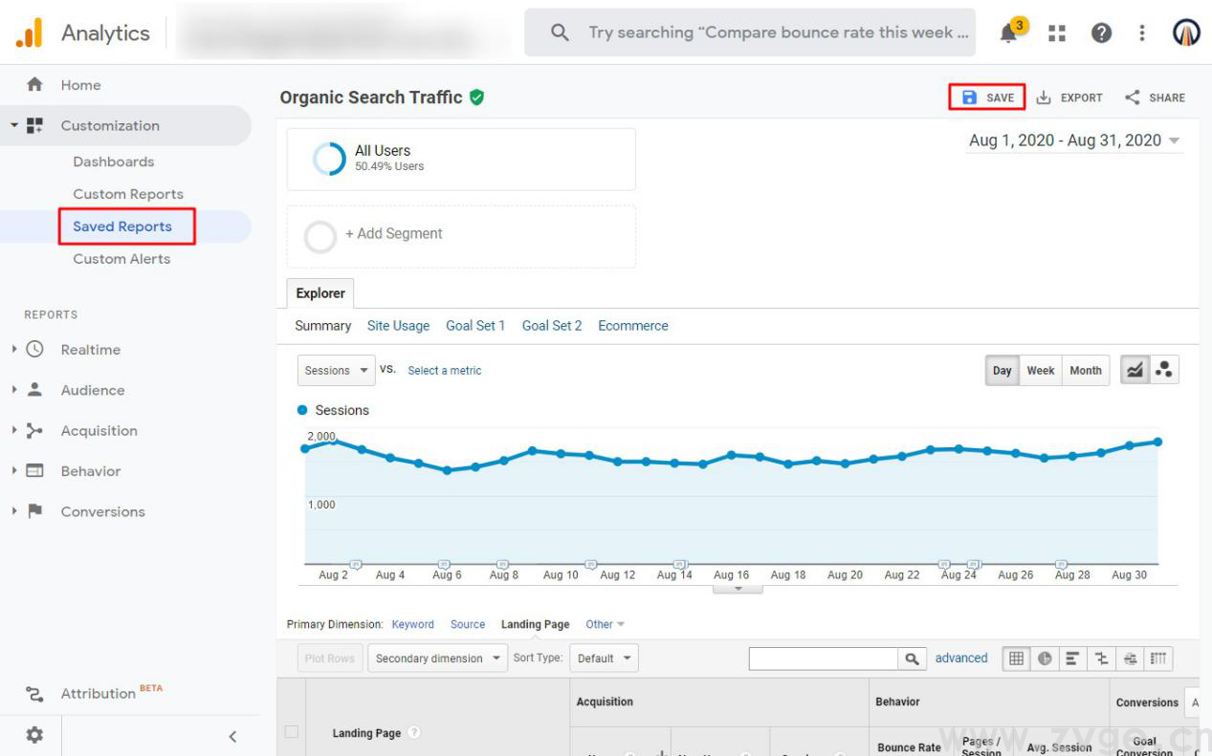Viewport: 1212px width, 756px height.
Task: Open the Goal Set 1 tab
Action: tap(475, 325)
